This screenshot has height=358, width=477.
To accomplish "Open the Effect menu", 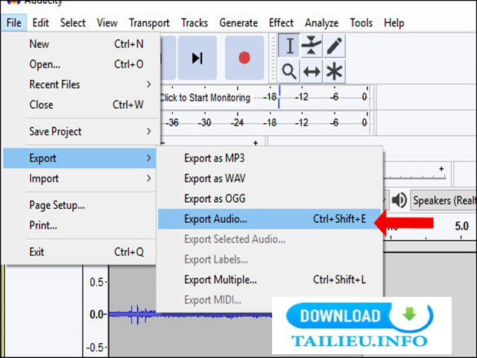I will click(281, 23).
